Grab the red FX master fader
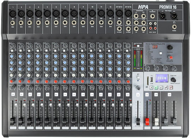The image size is (191, 138). pos(147,122)
